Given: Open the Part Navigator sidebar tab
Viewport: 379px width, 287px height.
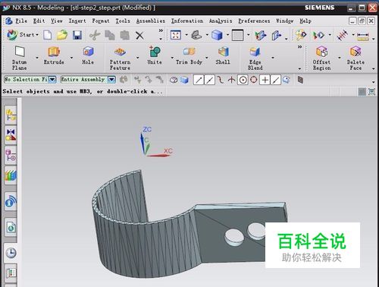Looking at the screenshot, I should point(11,155).
